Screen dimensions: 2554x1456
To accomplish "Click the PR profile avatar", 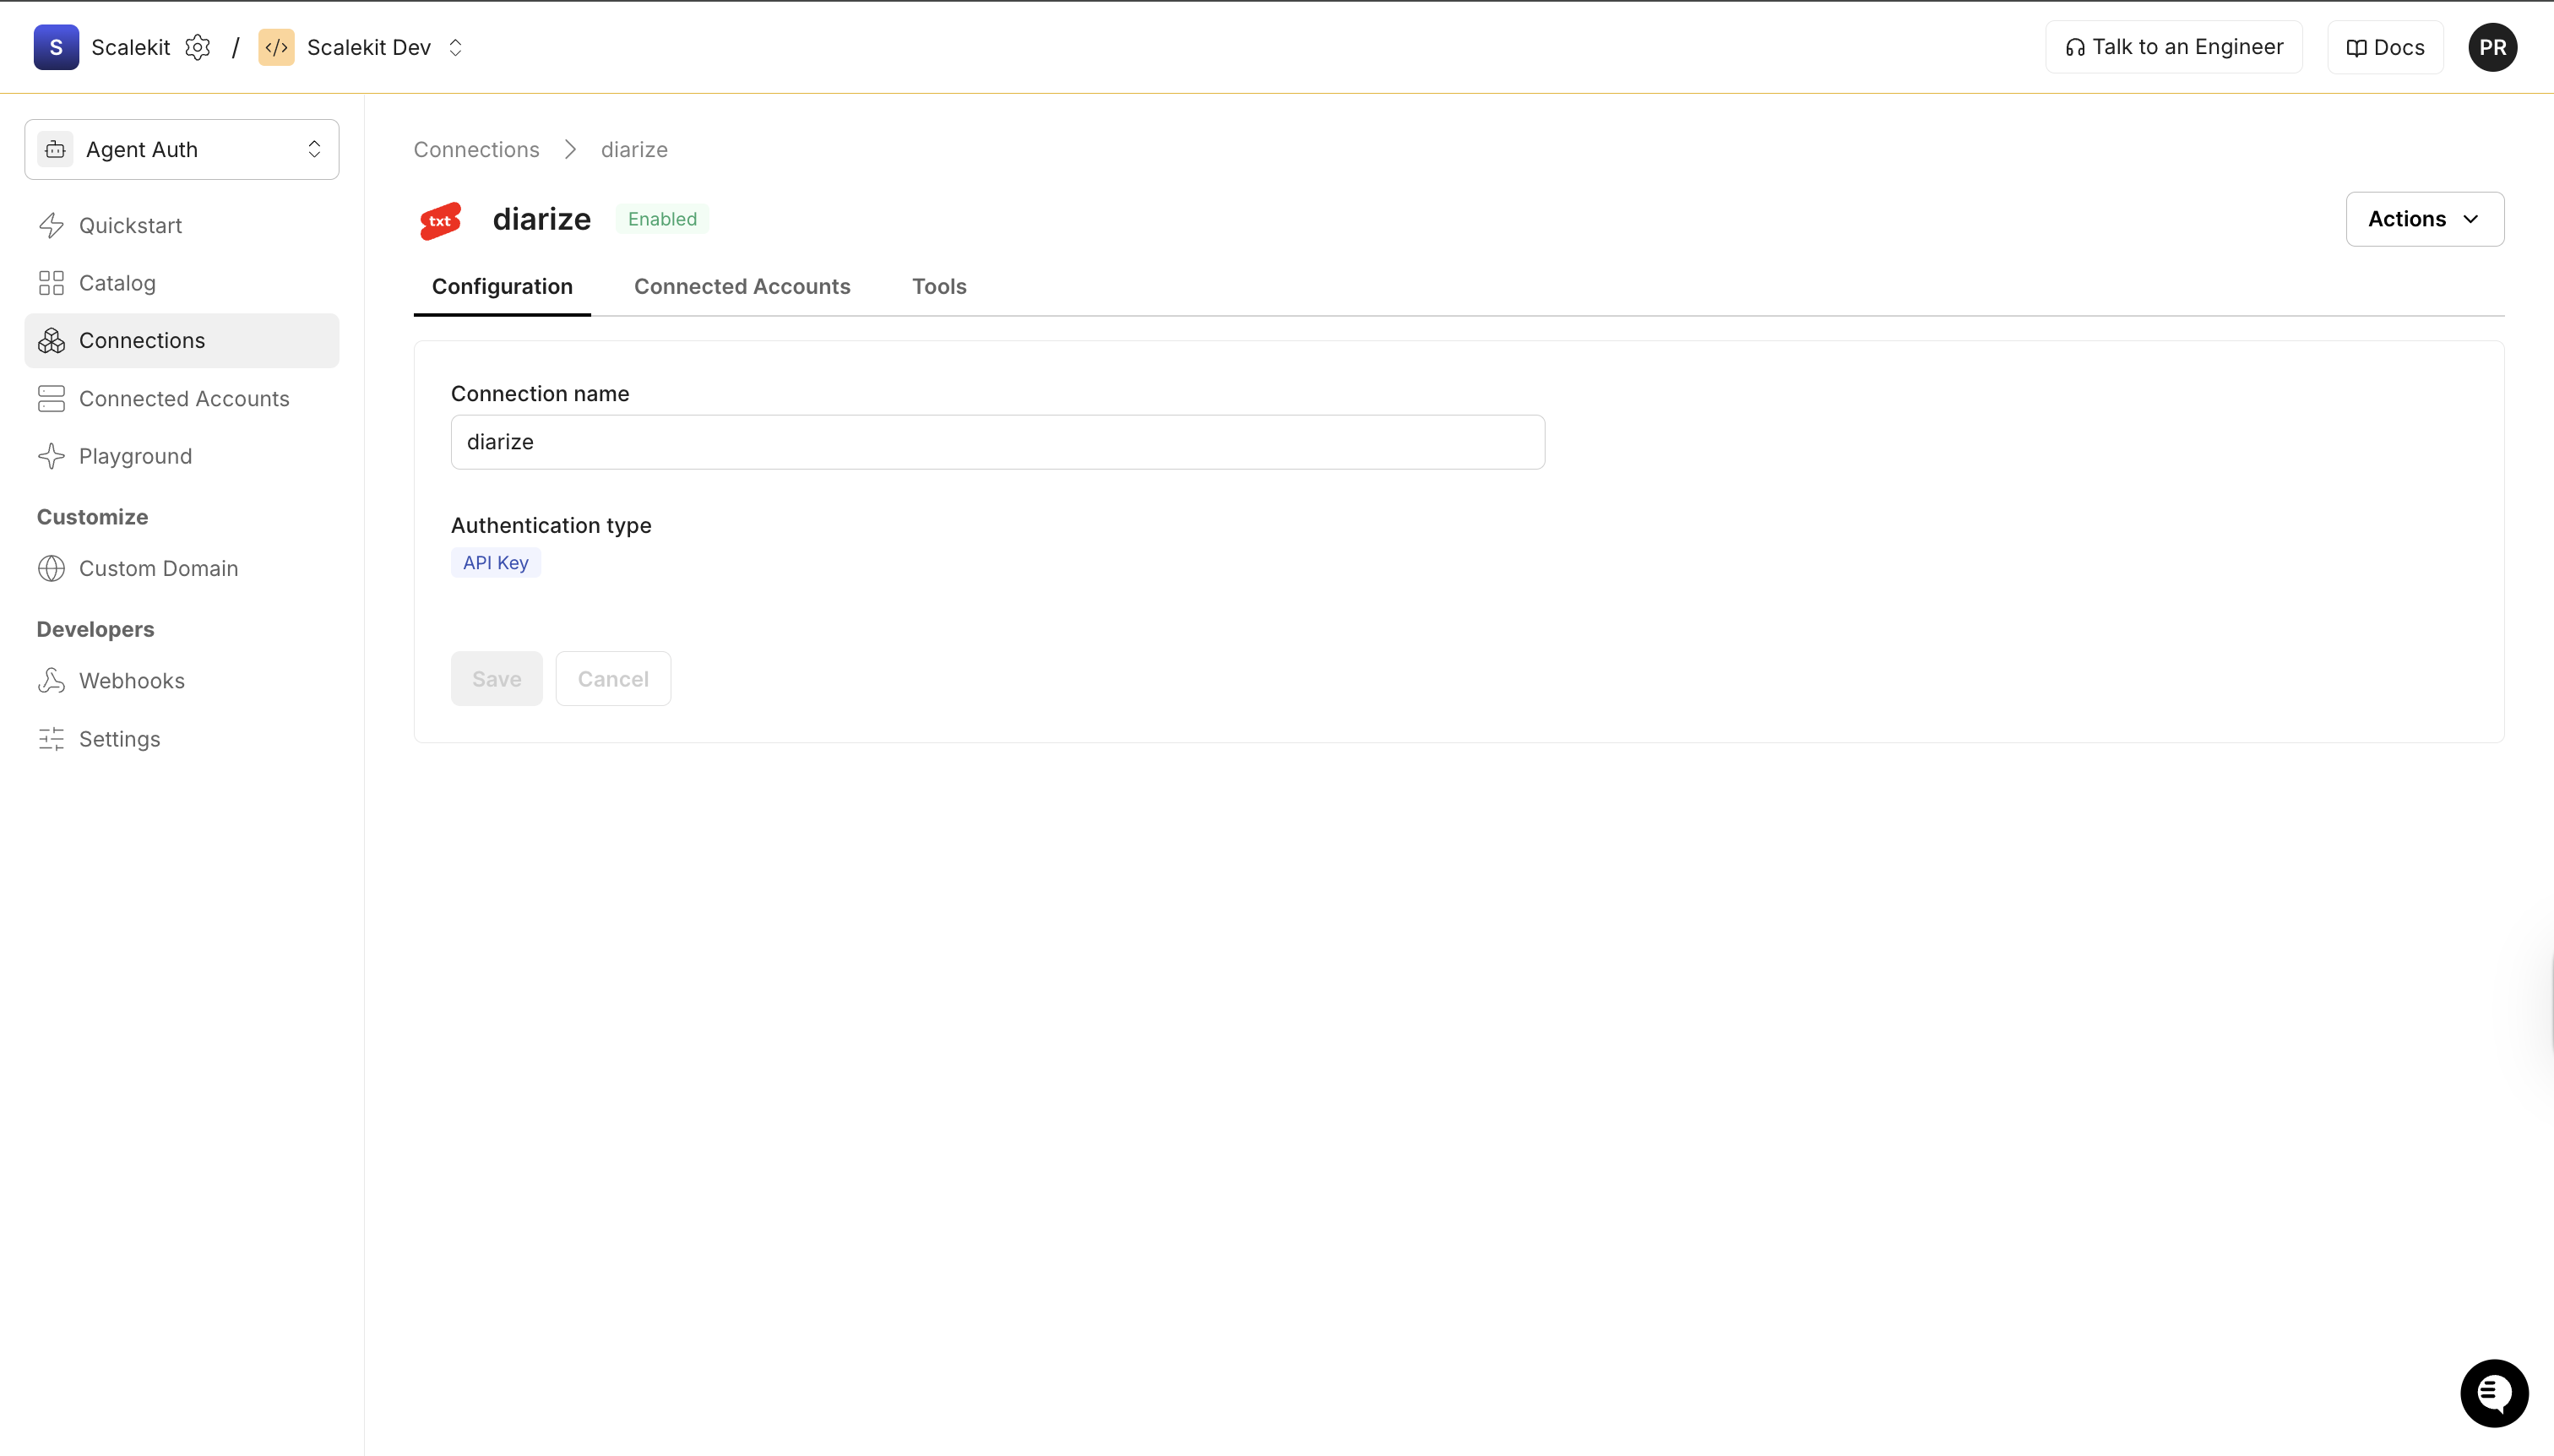I will (x=2493, y=47).
